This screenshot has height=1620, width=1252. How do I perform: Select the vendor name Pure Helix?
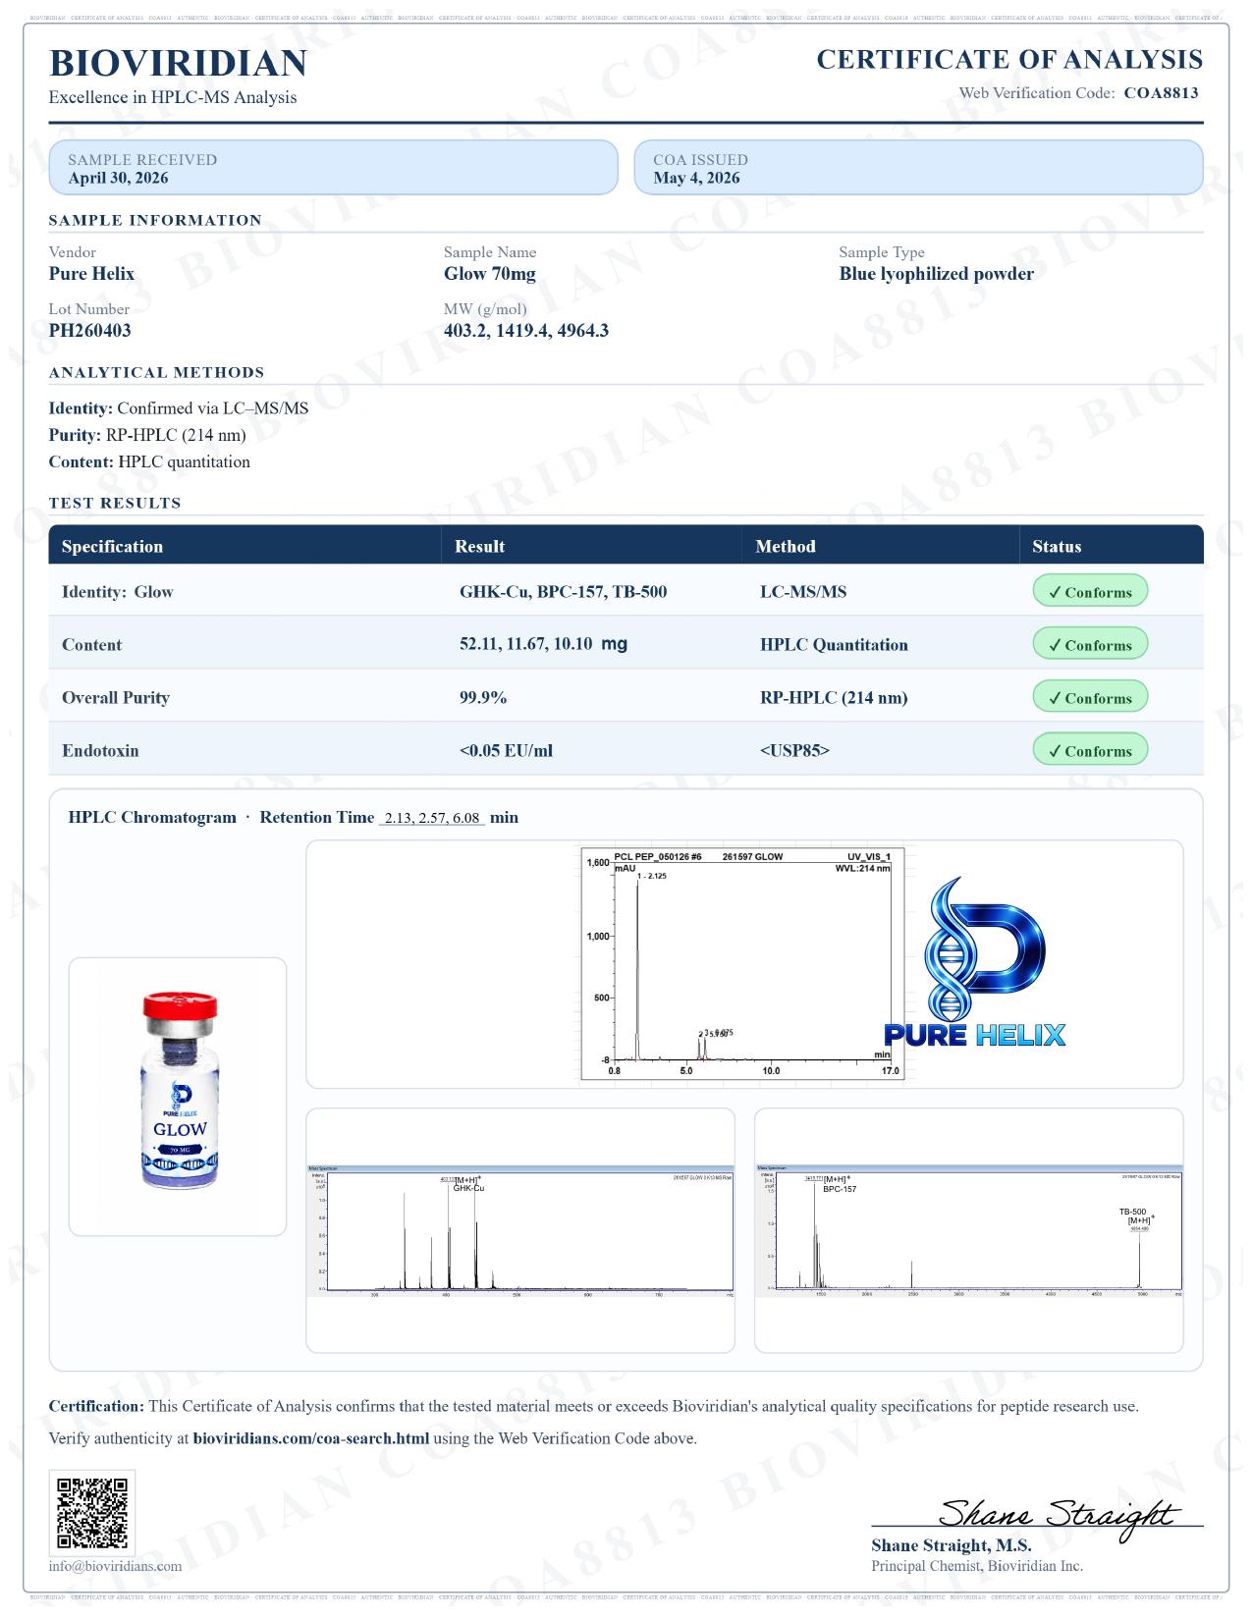click(91, 274)
